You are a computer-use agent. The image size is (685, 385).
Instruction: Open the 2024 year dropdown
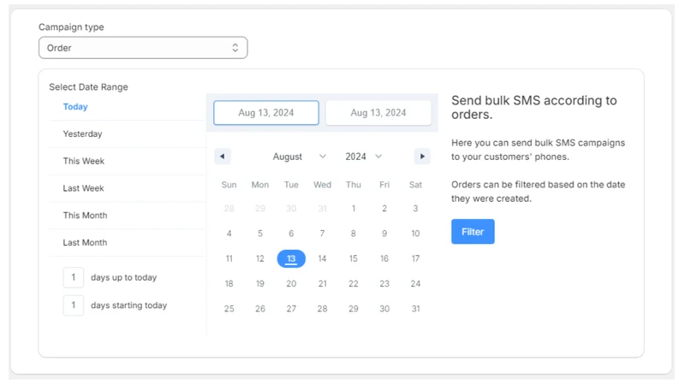(x=363, y=157)
